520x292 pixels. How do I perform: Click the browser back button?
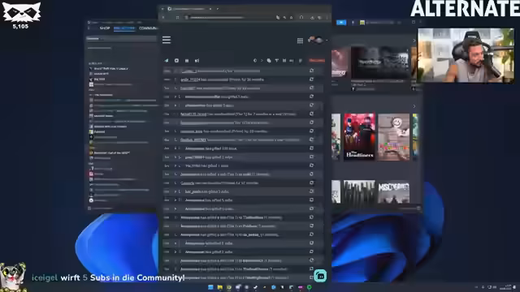[x=163, y=17]
